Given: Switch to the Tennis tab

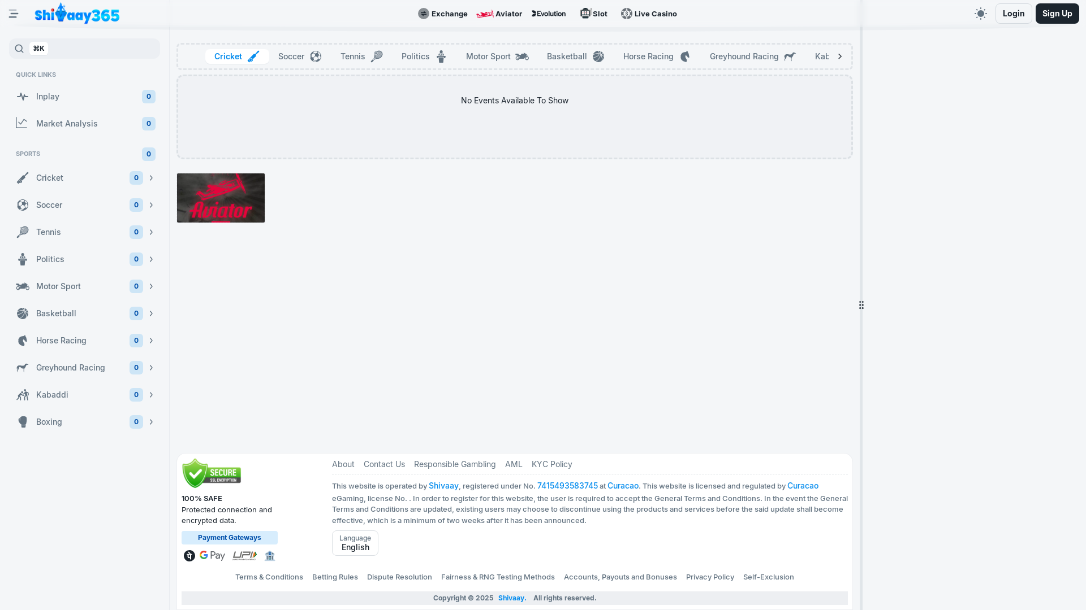Looking at the screenshot, I should (361, 56).
